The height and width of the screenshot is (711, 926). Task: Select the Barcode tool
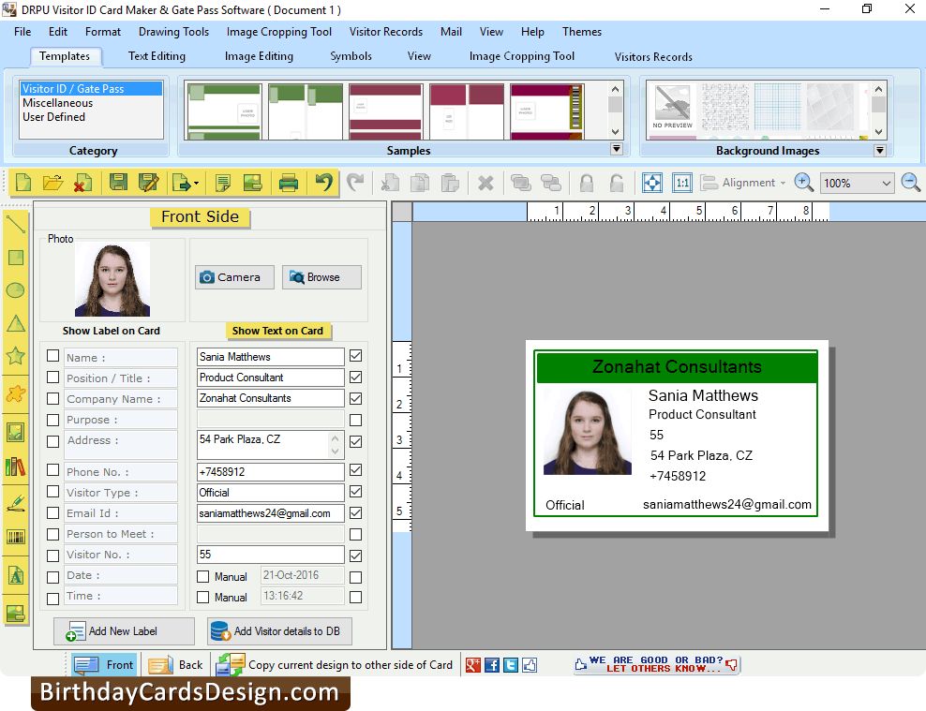click(15, 537)
